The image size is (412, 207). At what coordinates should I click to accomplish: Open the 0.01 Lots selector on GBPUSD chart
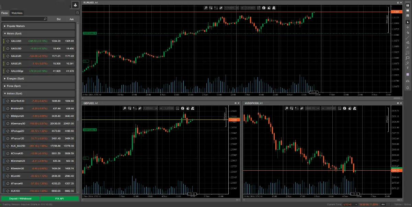[x=90, y=130]
